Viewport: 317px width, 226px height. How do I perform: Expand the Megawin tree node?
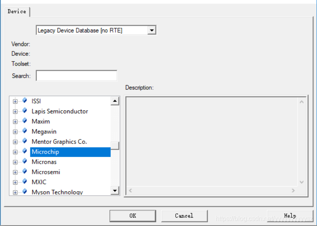(15, 132)
